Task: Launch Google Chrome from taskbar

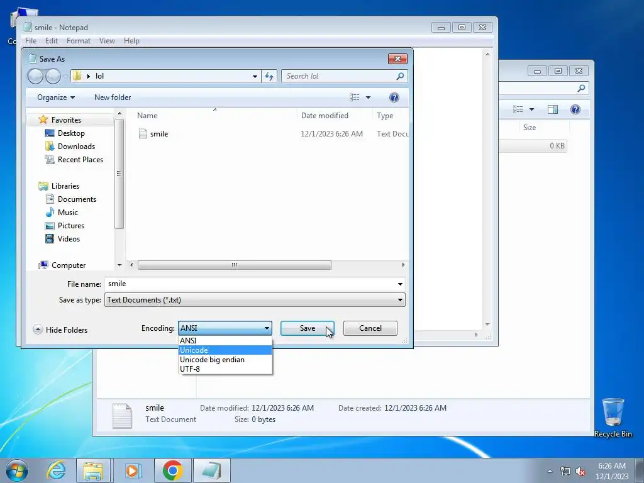Action: (172, 470)
